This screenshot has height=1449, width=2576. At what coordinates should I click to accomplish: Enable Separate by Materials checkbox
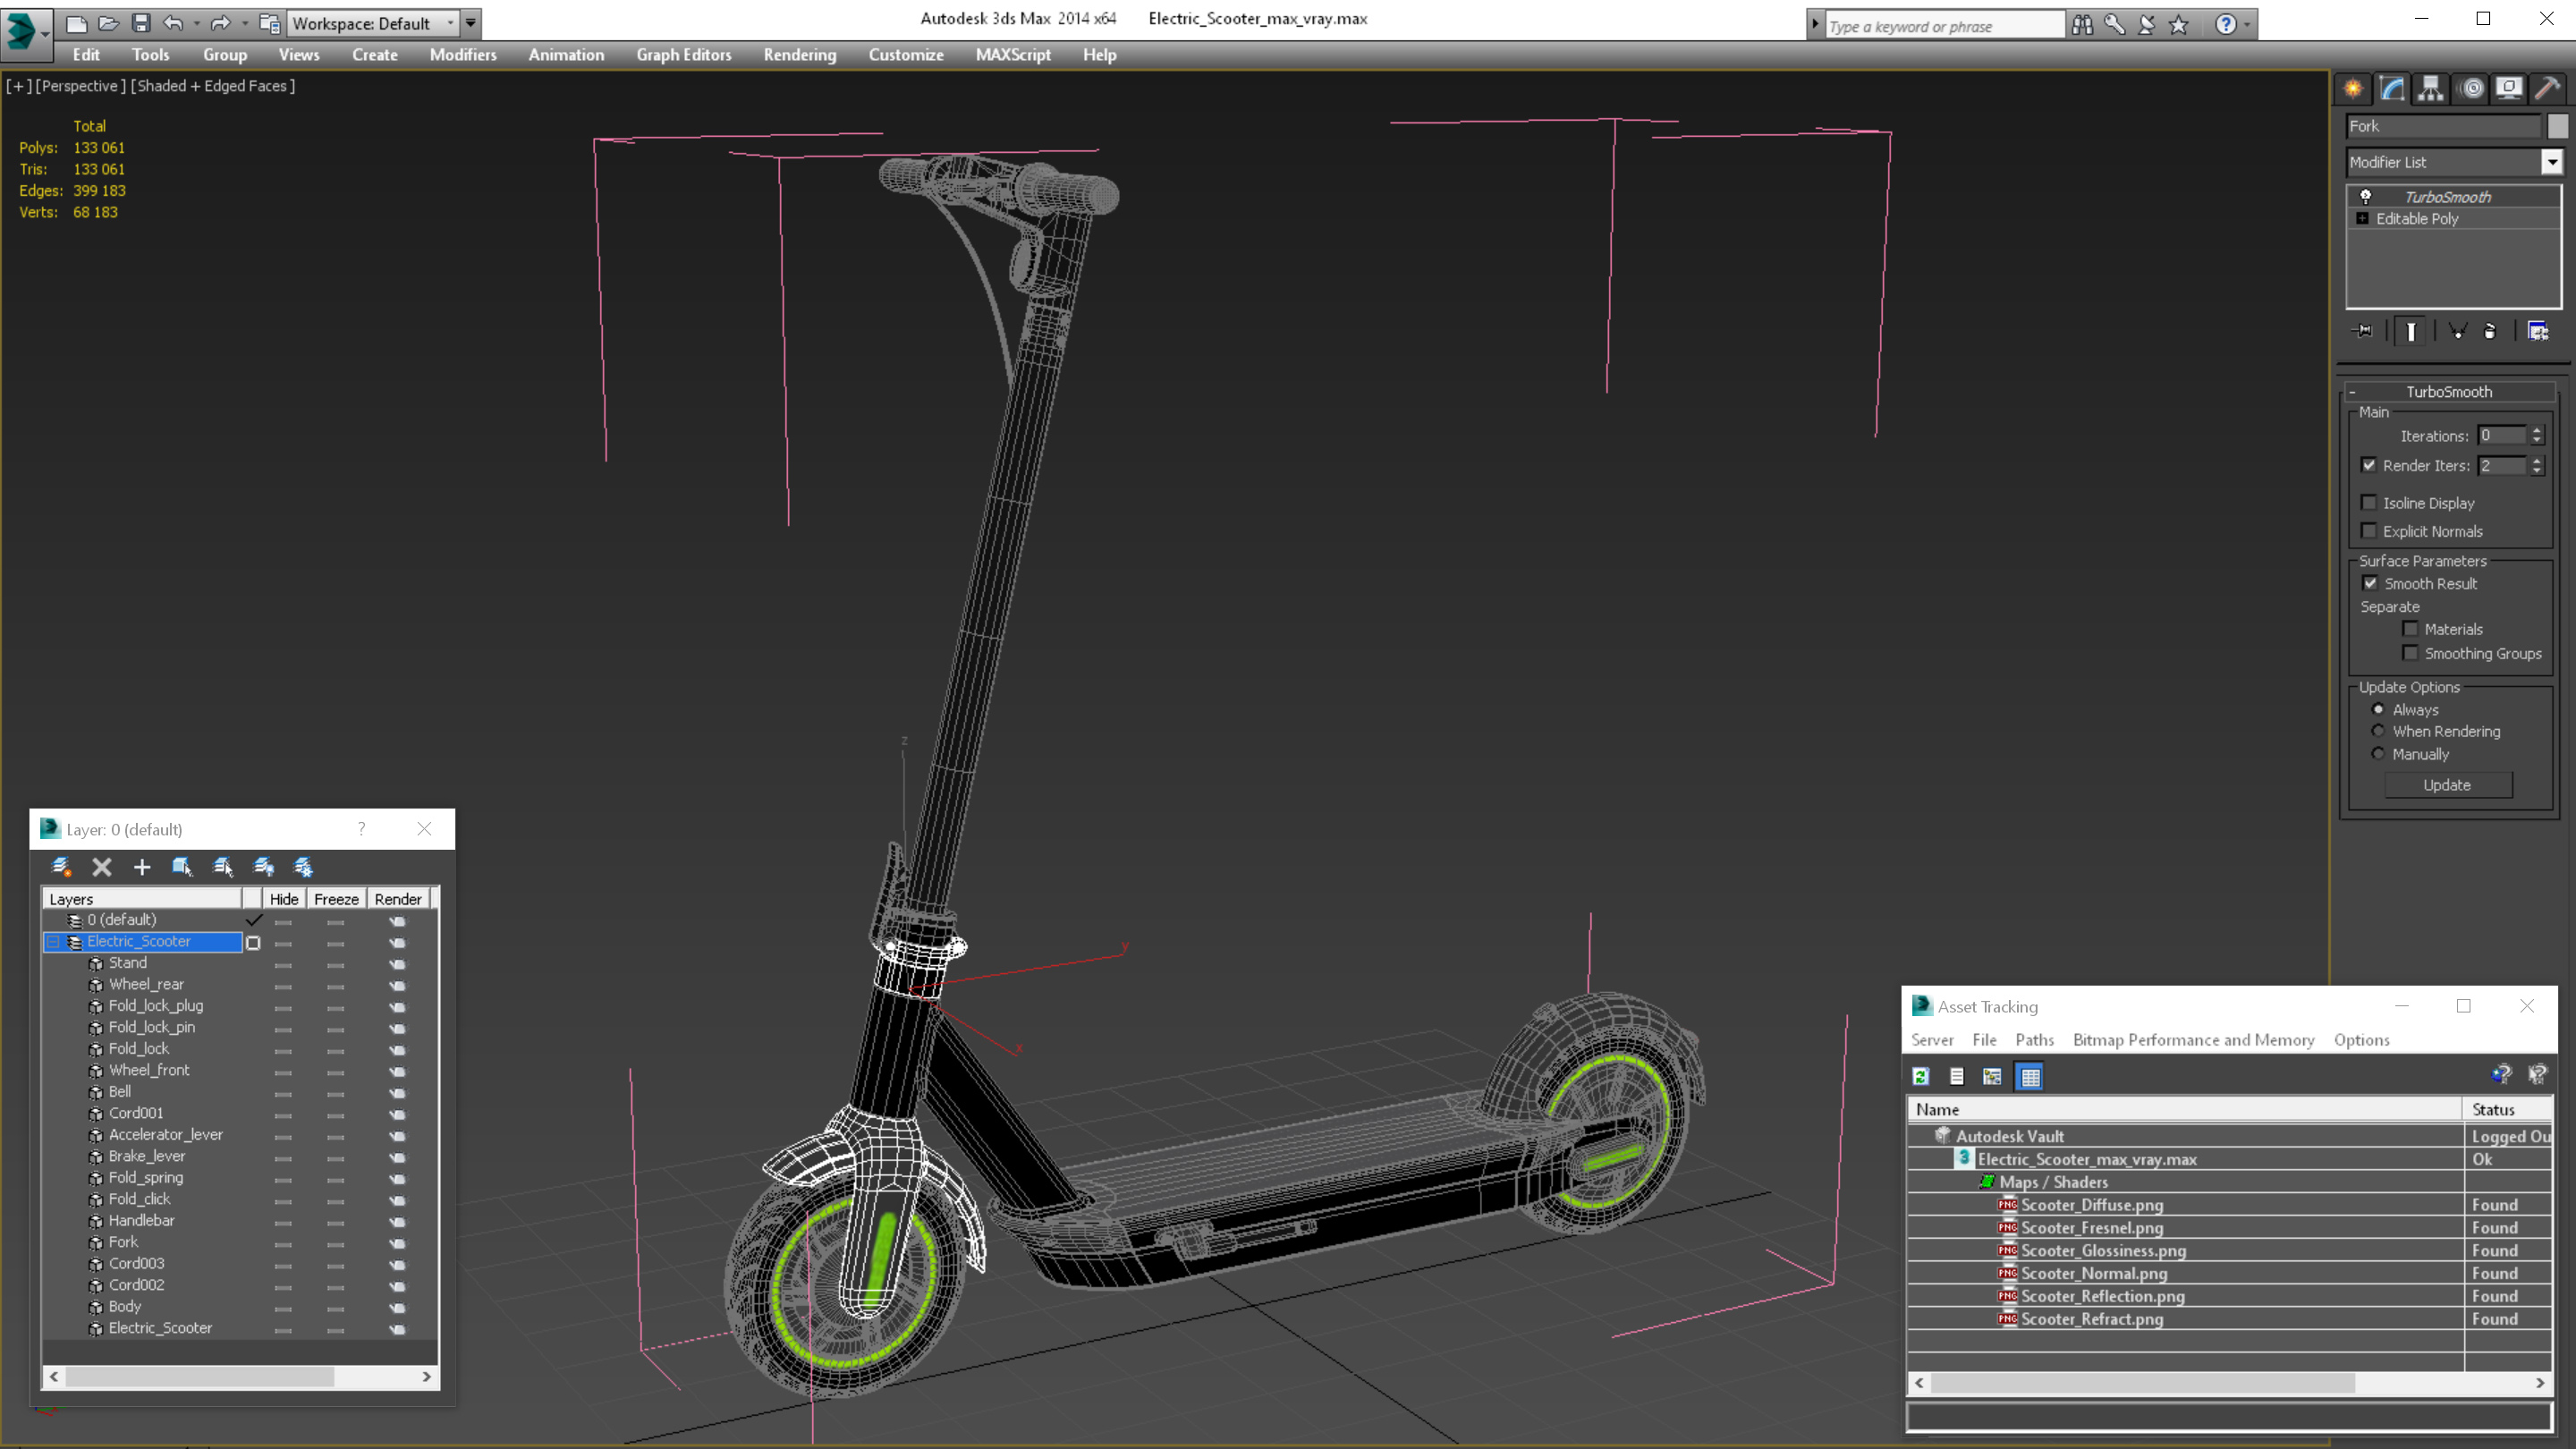point(2411,629)
